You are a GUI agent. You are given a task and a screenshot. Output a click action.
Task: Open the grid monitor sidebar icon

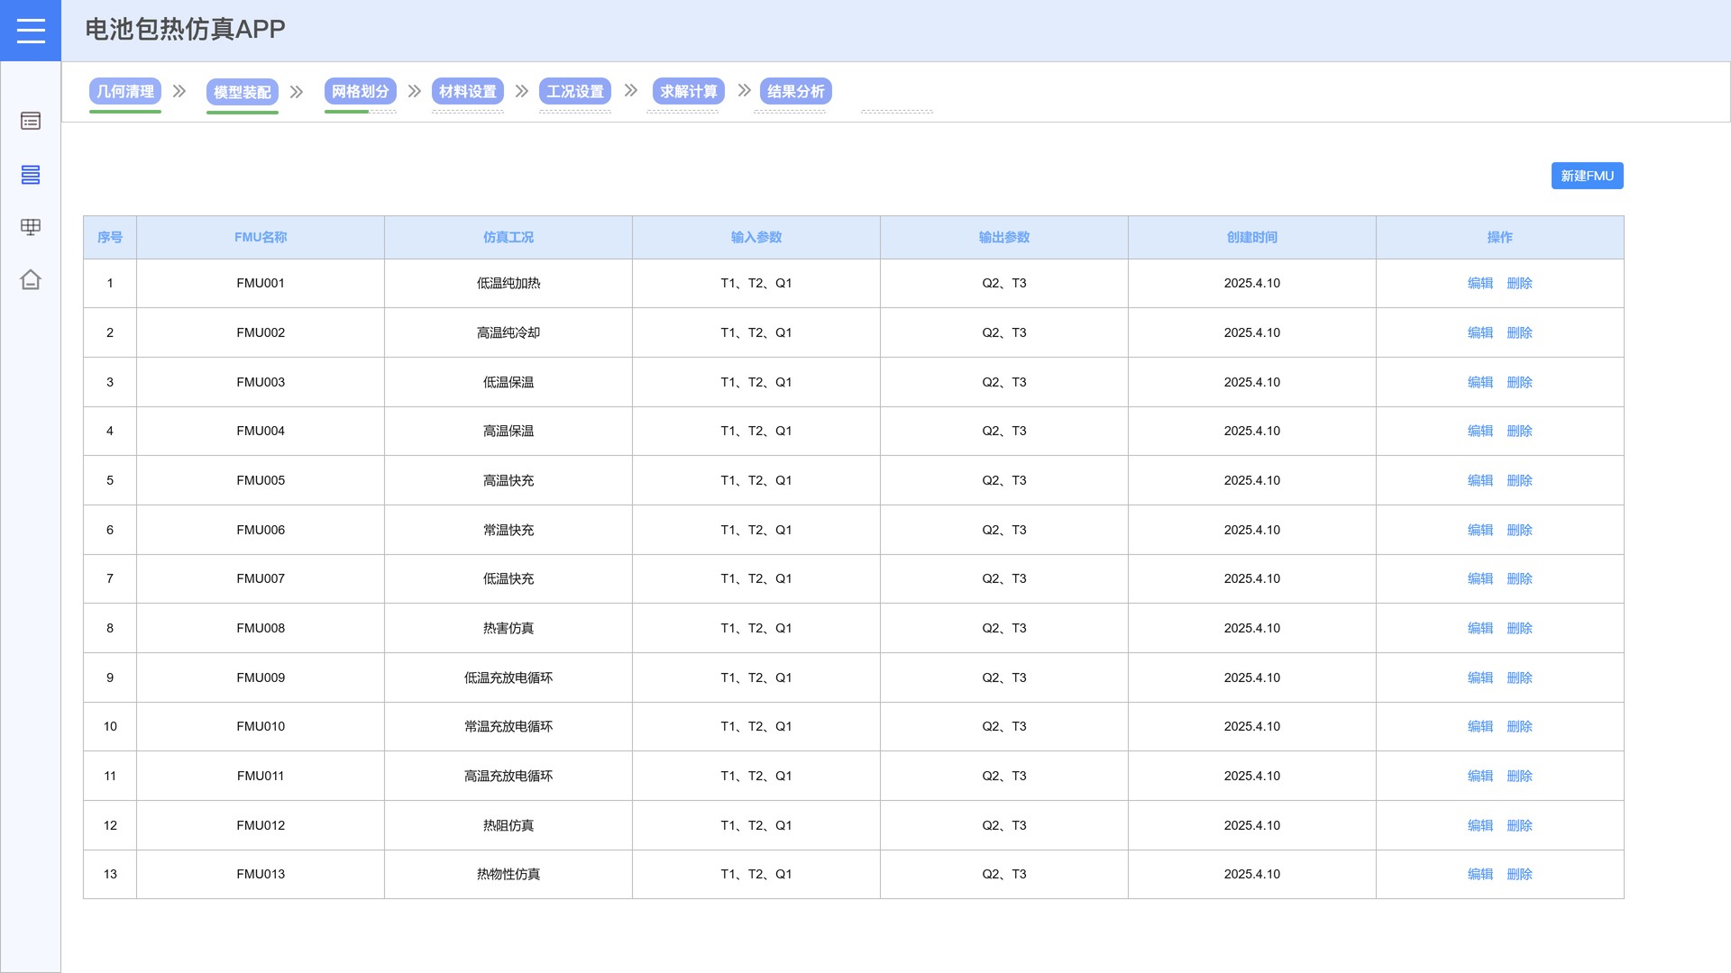click(31, 227)
